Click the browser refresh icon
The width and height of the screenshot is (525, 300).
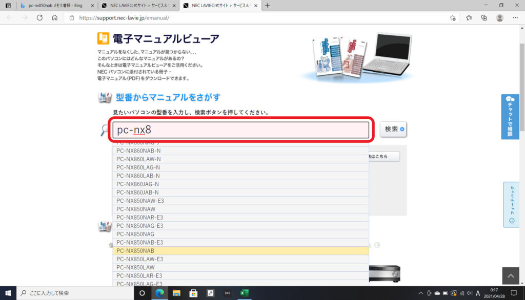click(x=39, y=17)
